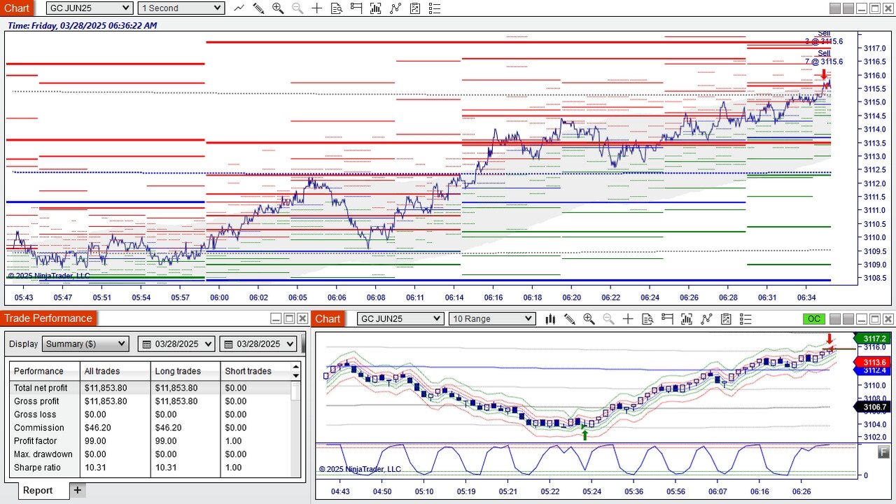896x504 pixels.
Task: Open Data Series in 1 Second chart
Action: pyautogui.click(x=376, y=8)
